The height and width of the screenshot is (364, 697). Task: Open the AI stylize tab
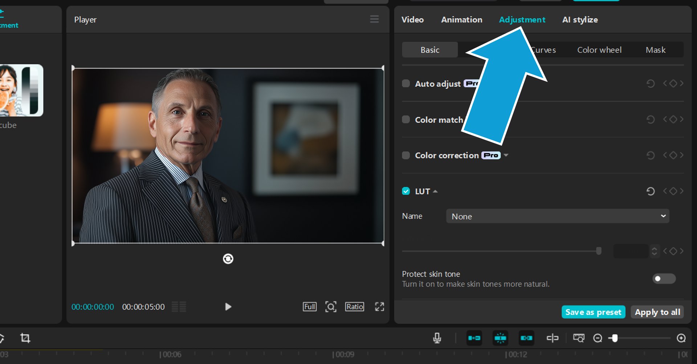click(580, 20)
